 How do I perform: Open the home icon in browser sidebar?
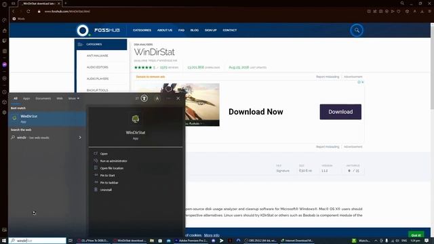[5, 30]
